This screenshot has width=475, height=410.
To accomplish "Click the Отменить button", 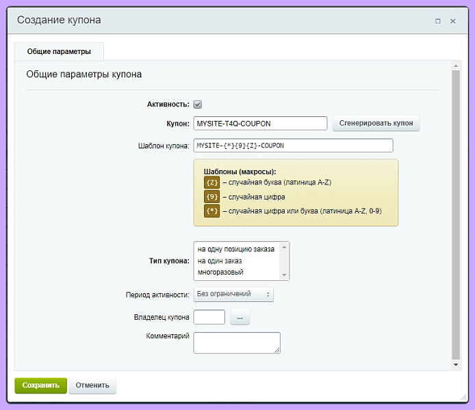I will [92, 385].
